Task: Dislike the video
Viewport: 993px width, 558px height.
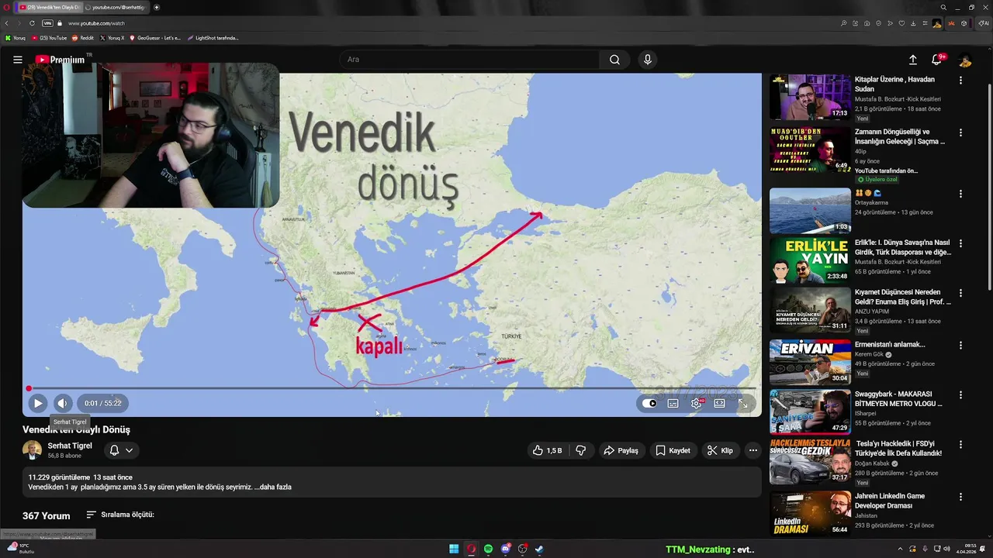Action: [x=581, y=450]
